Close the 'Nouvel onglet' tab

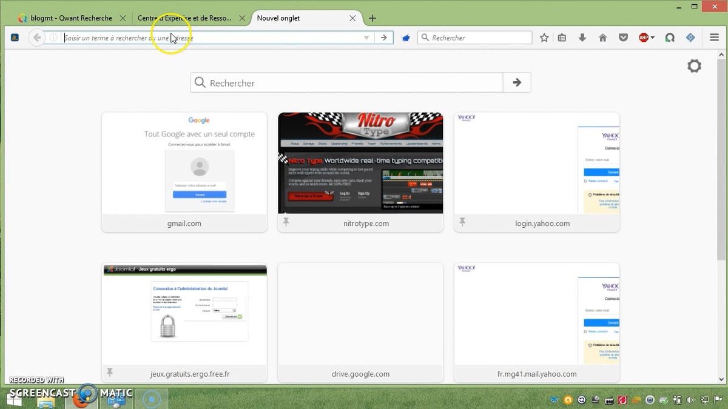click(352, 18)
